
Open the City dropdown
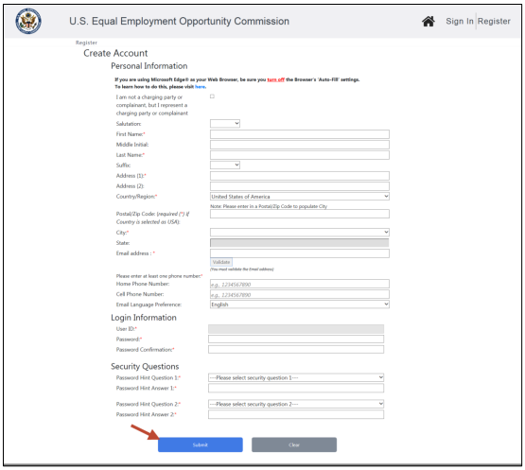tap(299, 232)
